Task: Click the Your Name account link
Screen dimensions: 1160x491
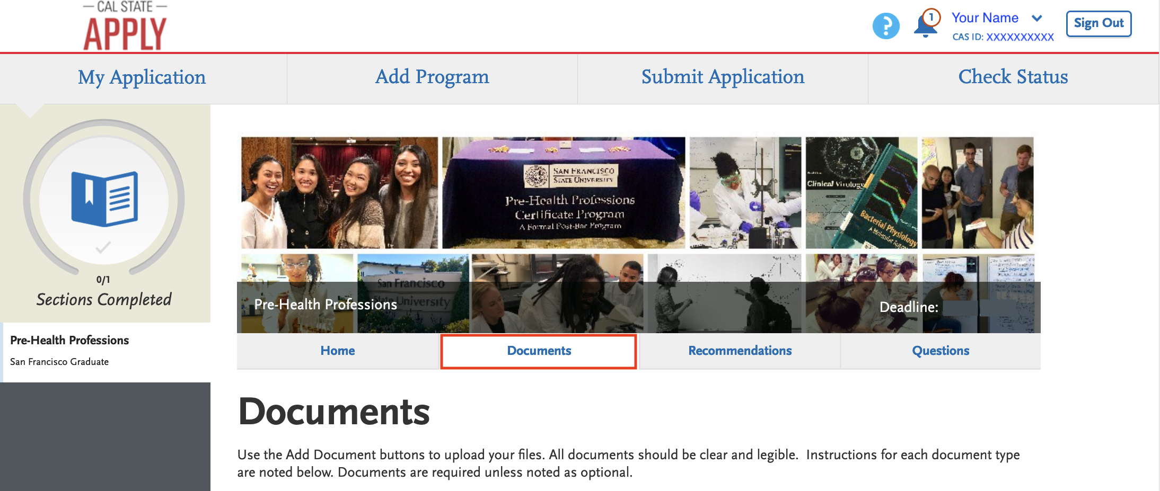Action: tap(985, 17)
